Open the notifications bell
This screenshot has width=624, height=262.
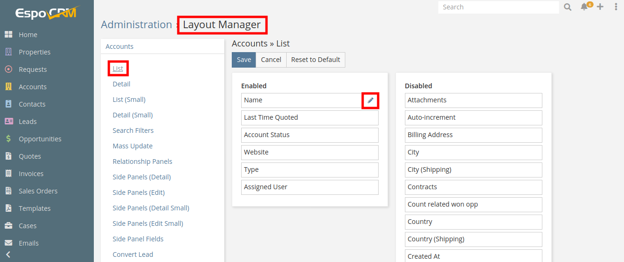[584, 7]
